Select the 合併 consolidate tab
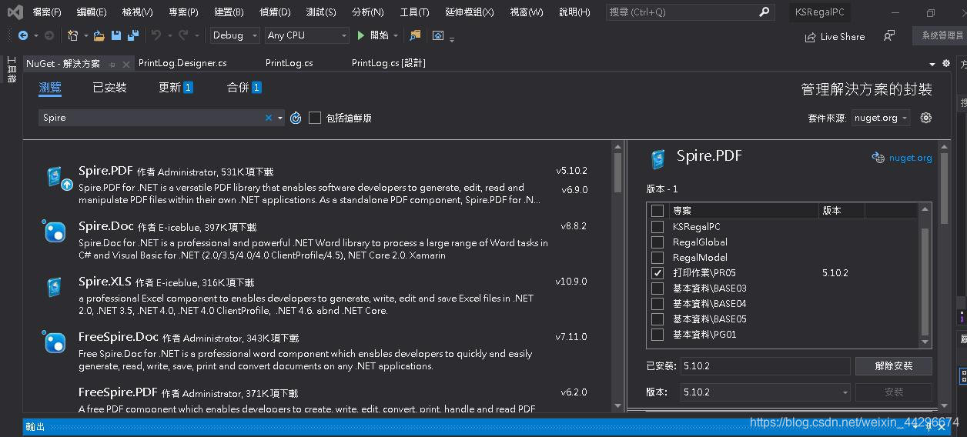The width and height of the screenshot is (967, 437). (x=244, y=88)
